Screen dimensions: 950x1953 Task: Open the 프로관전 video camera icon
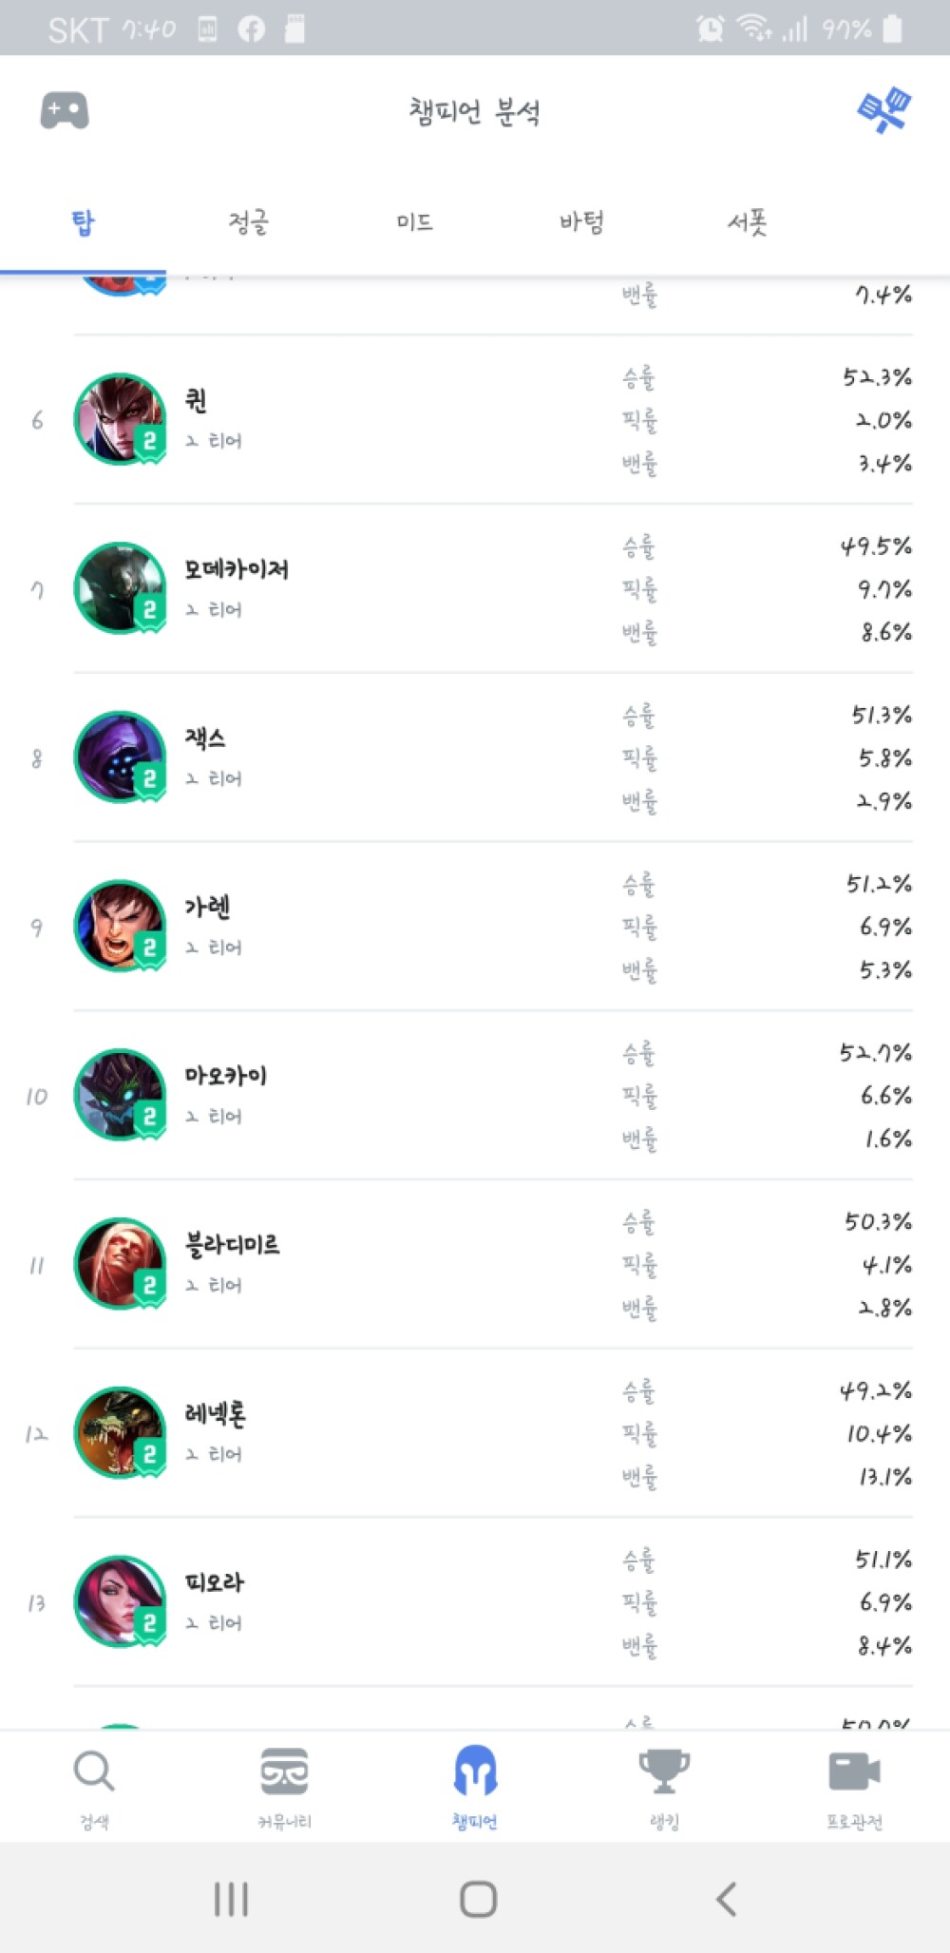[854, 1771]
